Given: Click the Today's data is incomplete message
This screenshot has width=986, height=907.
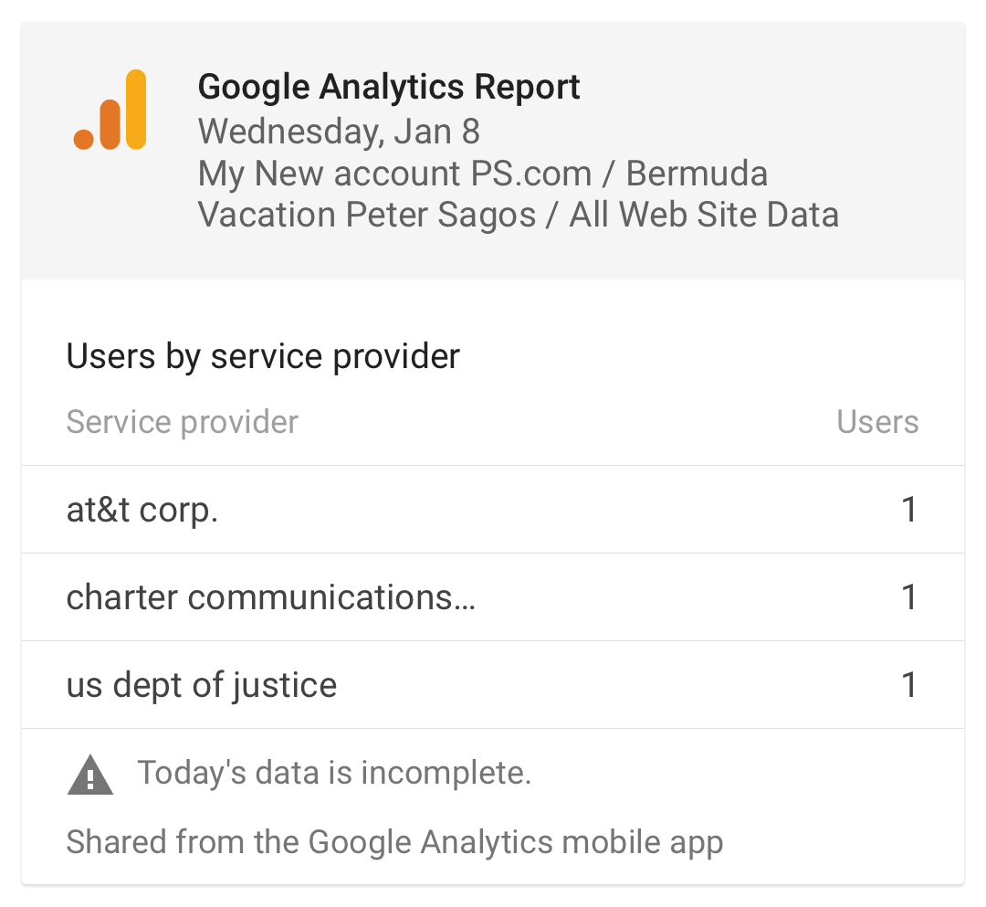Looking at the screenshot, I should coord(334,773).
